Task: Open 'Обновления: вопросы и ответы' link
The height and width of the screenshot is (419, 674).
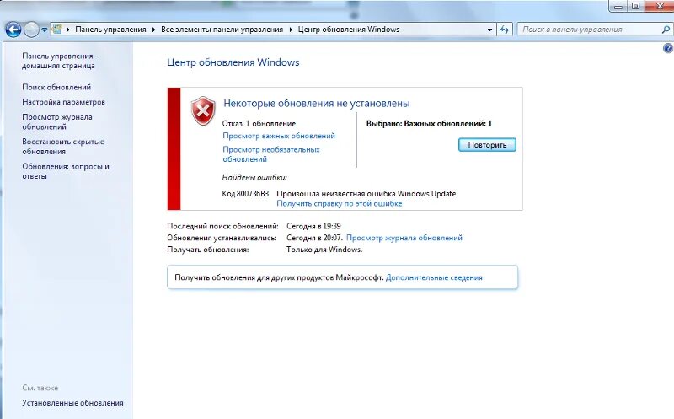Action: pos(66,171)
